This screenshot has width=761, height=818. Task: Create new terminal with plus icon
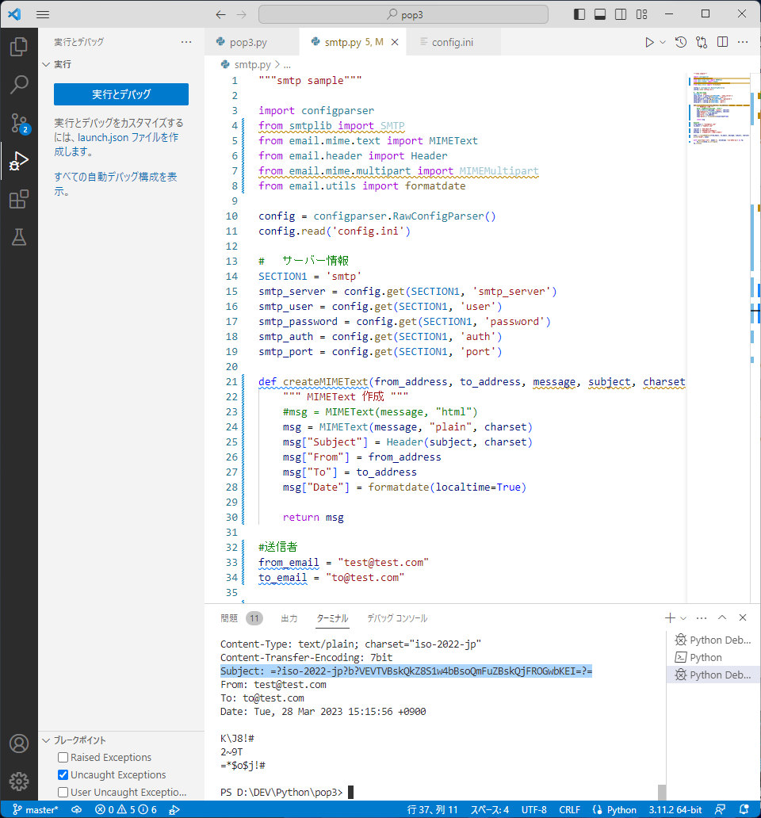coord(671,617)
